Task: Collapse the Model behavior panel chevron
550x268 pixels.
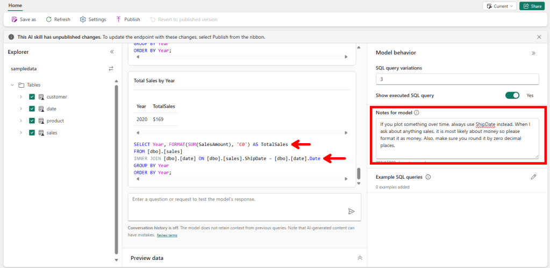Action: pyautogui.click(x=533, y=53)
